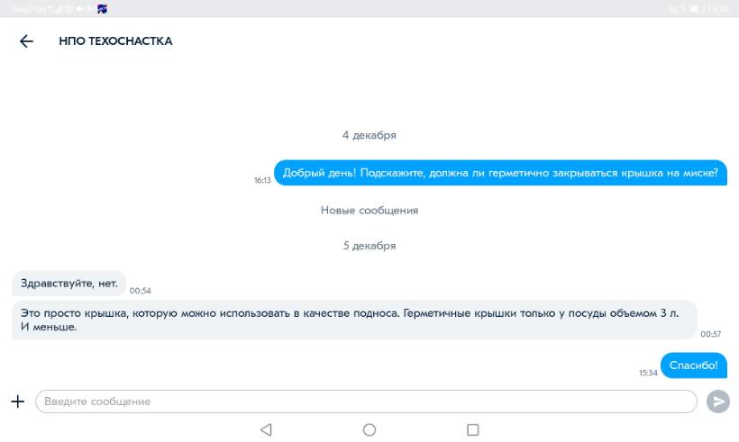Select the message about 'Герметичные крышки'
The width and height of the screenshot is (739, 442).
[x=355, y=320]
